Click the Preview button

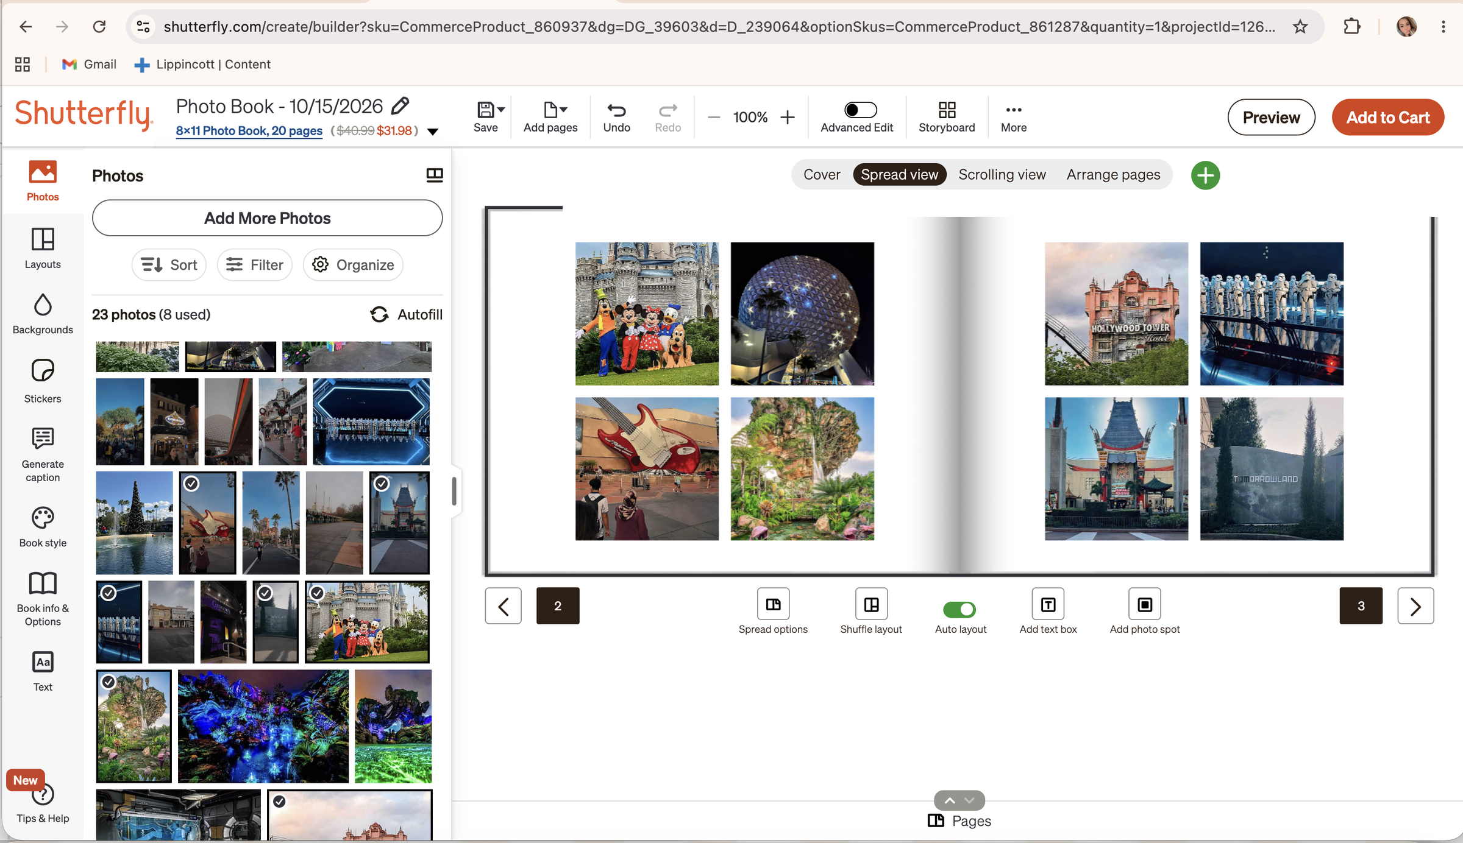point(1271,117)
